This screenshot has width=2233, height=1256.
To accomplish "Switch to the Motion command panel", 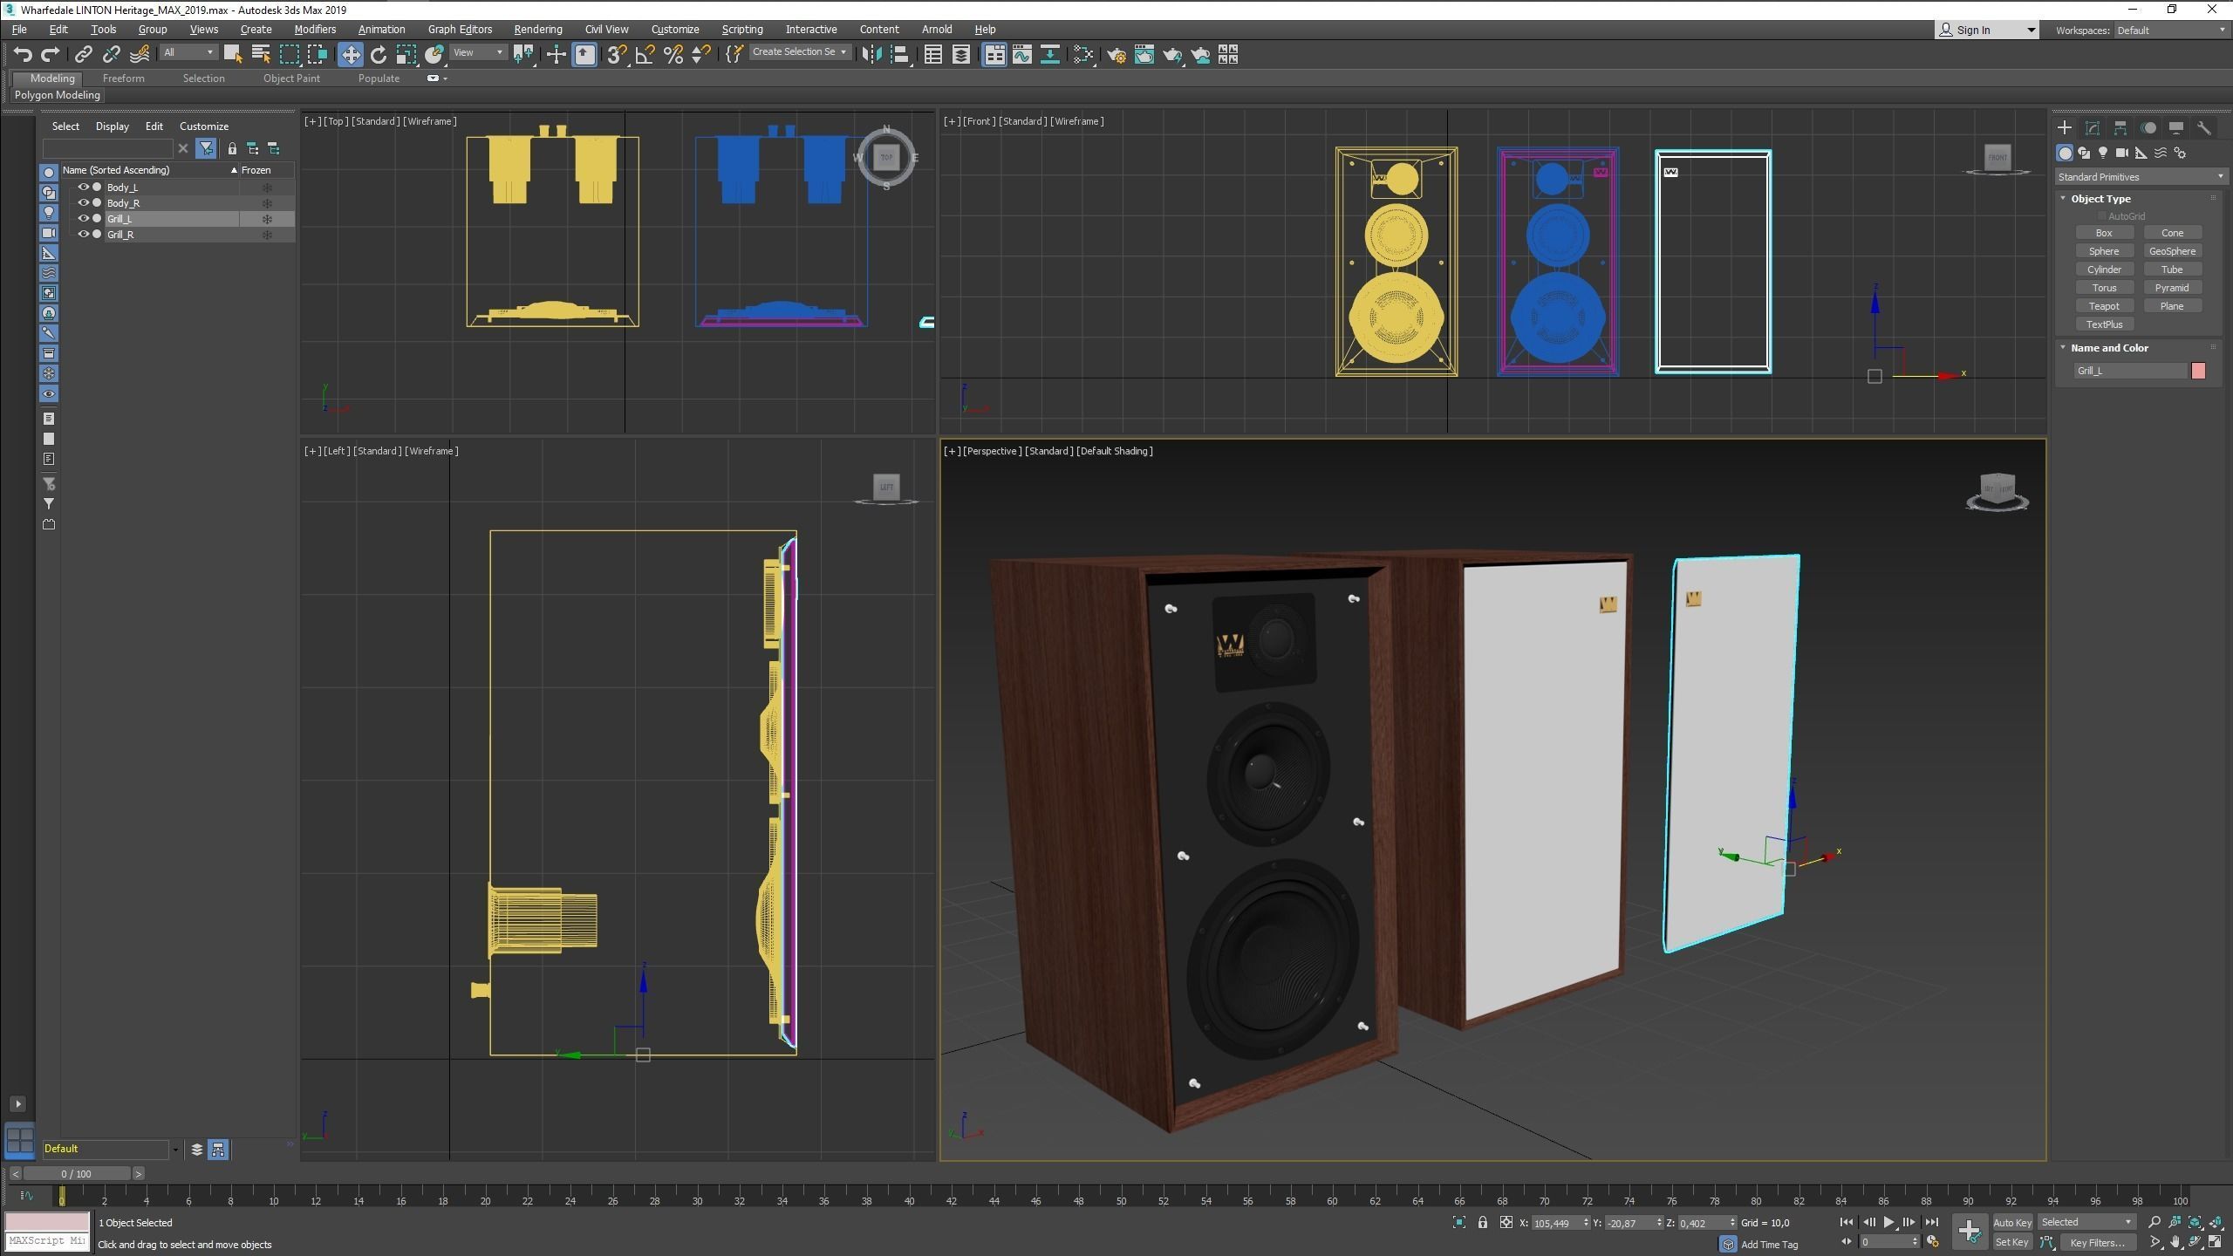I will point(2148,127).
